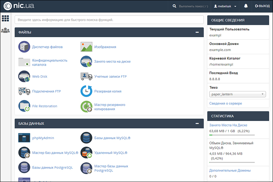Open the paper_lantern theme dropdown

(238, 94)
